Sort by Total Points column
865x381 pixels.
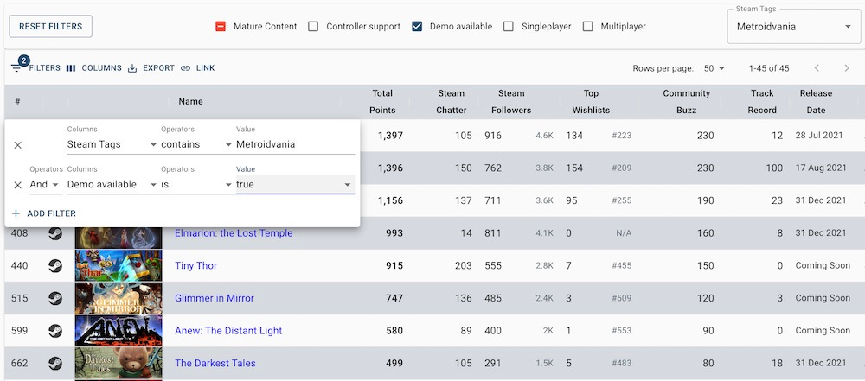382,101
